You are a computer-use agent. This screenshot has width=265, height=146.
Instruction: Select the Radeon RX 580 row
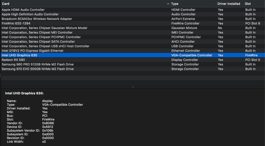13,60
